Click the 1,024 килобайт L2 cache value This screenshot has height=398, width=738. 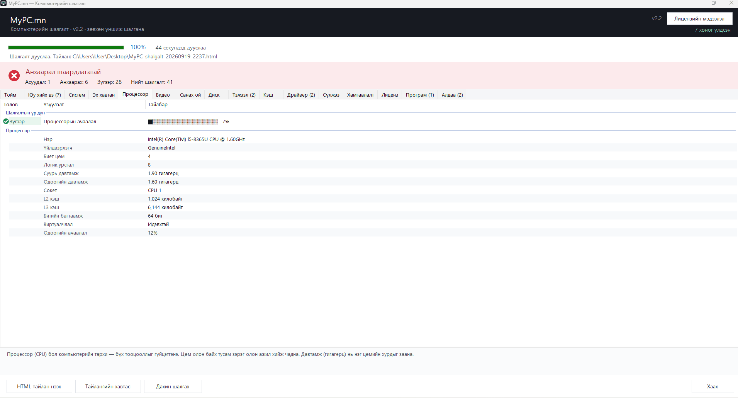click(165, 199)
